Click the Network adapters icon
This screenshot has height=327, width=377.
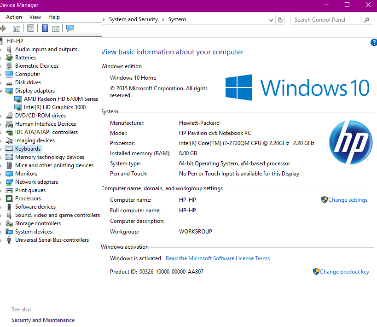click(x=9, y=182)
